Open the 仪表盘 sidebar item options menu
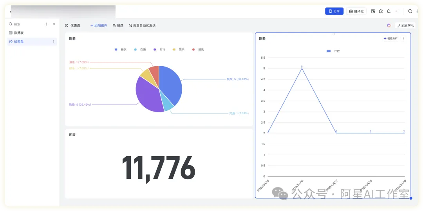Screen dimensions: 423x211 click(54, 41)
